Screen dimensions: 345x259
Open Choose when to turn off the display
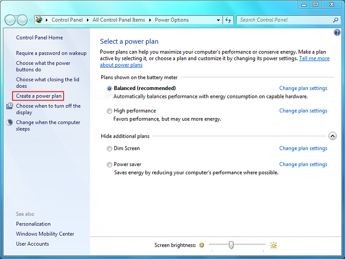tap(48, 109)
